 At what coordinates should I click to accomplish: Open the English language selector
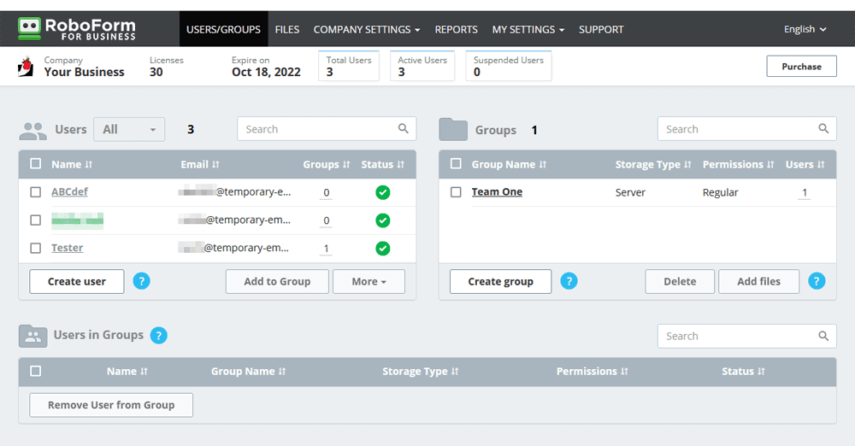click(805, 29)
